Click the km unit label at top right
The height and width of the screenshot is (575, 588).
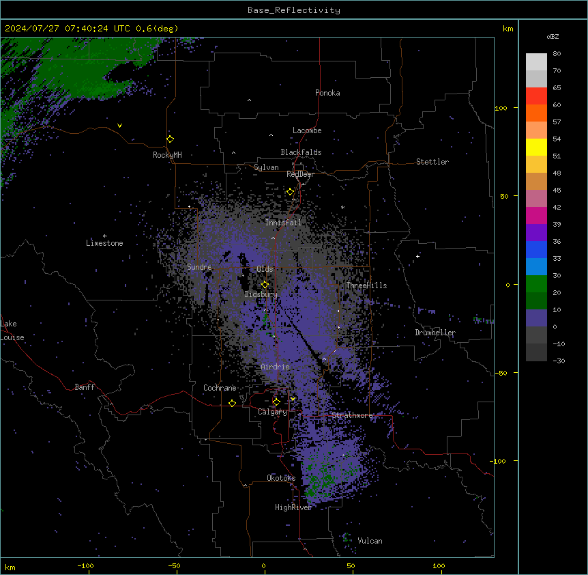point(508,29)
